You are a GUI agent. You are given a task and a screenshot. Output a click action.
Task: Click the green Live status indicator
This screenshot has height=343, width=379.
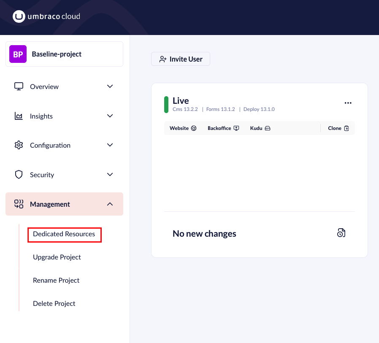[x=166, y=105]
